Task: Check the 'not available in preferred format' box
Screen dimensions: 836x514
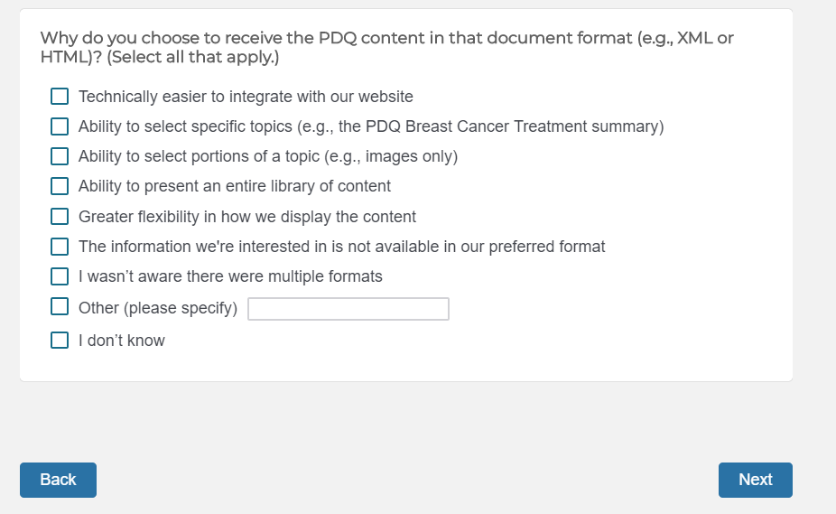Action: (60, 247)
